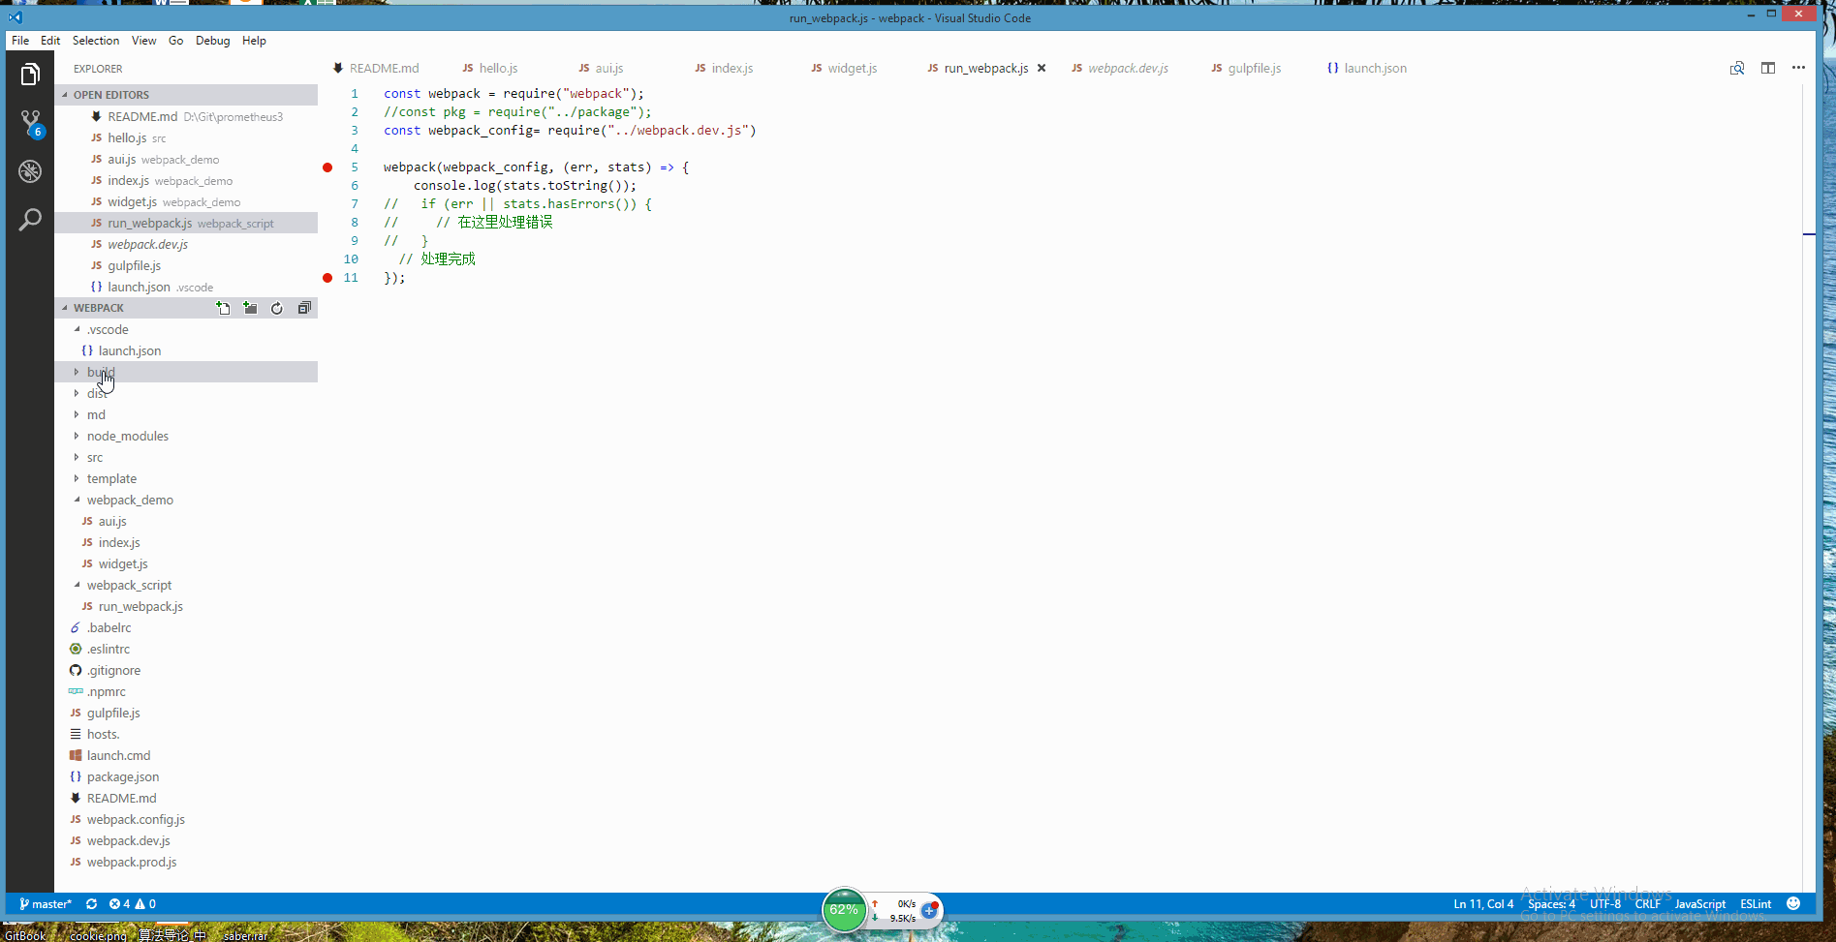Open the 0 warnings indicator in status bar
This screenshot has width=1836, height=942.
tap(145, 904)
